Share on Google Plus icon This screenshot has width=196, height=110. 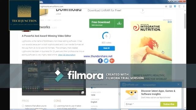(x=112, y=61)
